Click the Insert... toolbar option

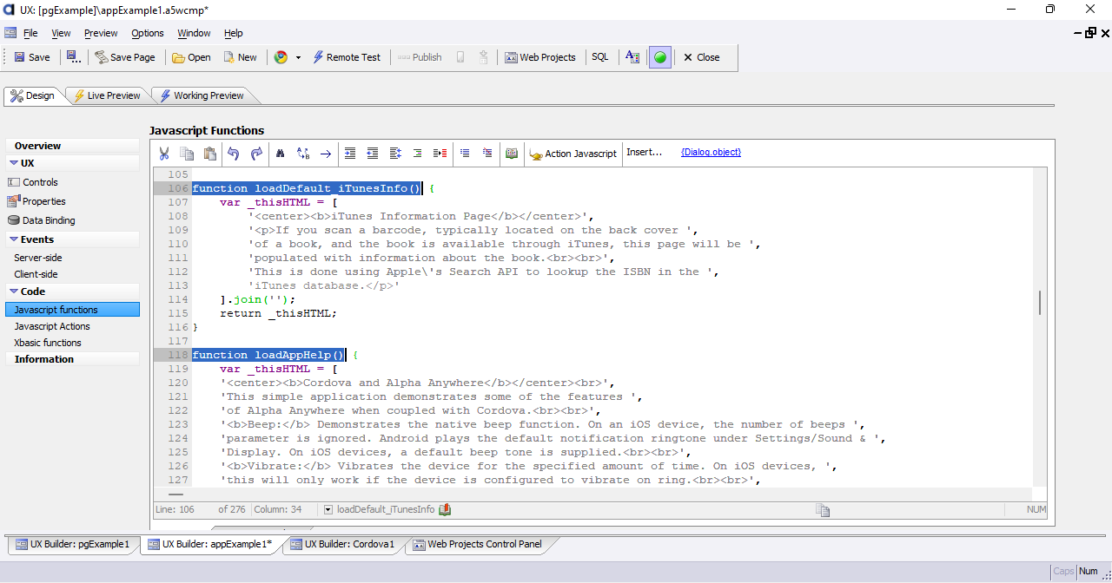pos(645,153)
